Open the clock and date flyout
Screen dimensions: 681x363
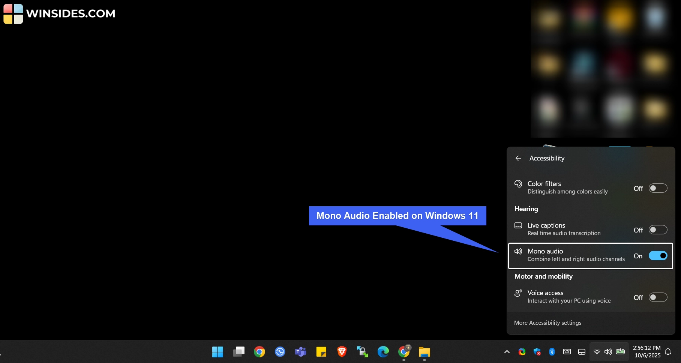point(647,352)
